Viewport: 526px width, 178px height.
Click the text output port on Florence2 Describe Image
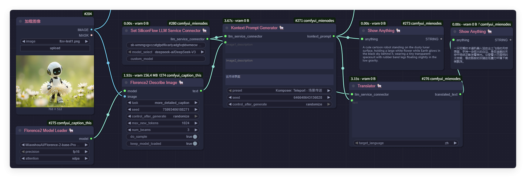click(201, 91)
